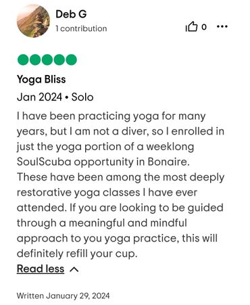Click the Deb G reviewer name
Image resolution: width=250 pixels, height=305 pixels.
[71, 14]
